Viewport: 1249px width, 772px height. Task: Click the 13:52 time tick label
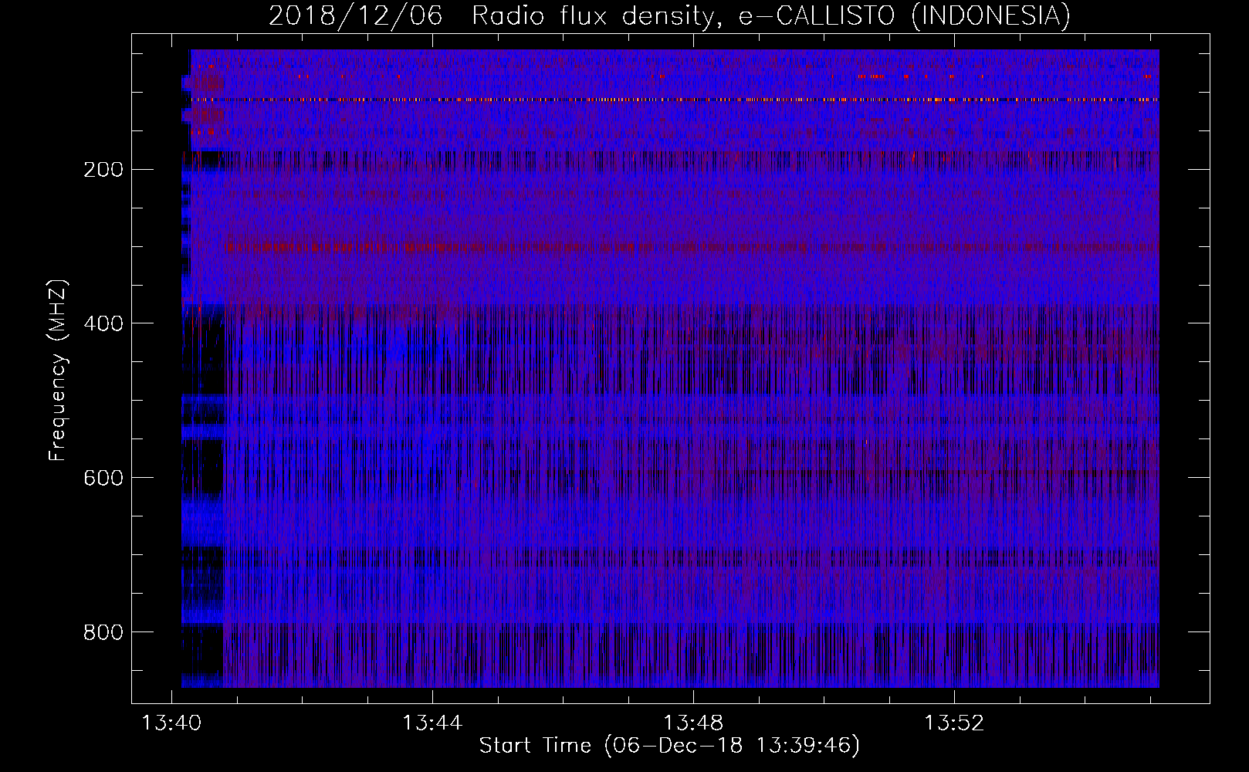[x=954, y=723]
